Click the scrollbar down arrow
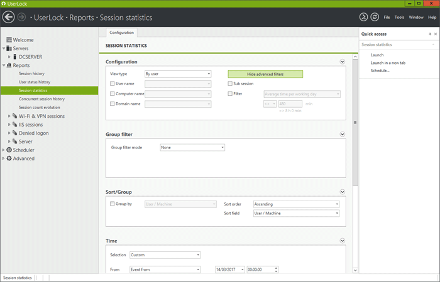 355,270
